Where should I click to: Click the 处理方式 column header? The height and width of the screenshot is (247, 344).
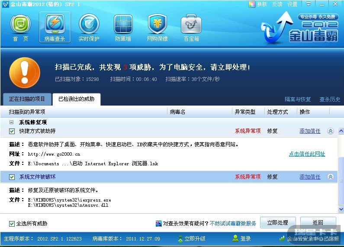(281, 112)
